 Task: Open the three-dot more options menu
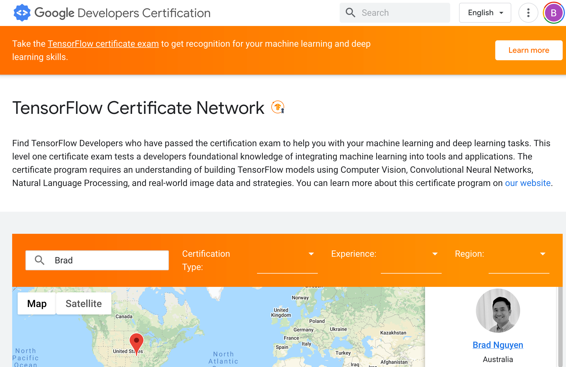pos(528,13)
